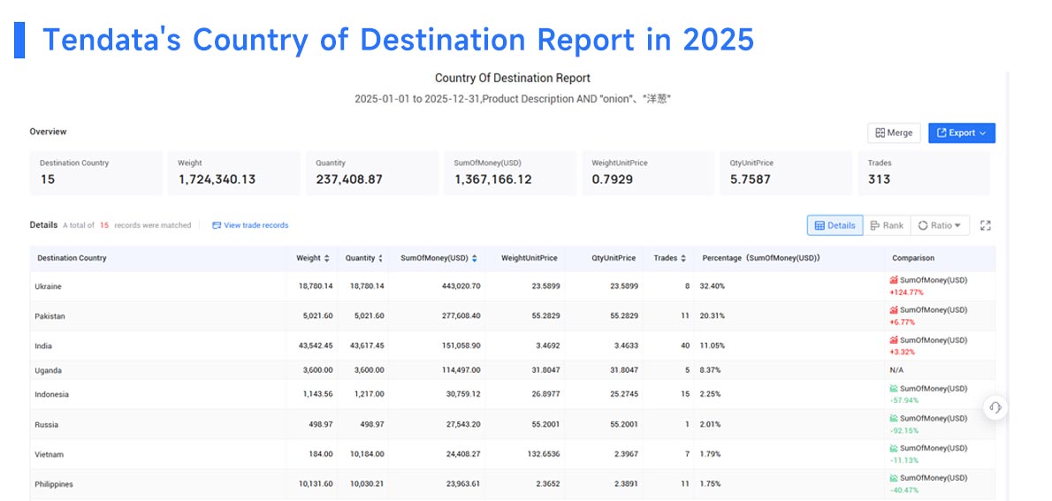Click the Merge button icon

click(x=880, y=133)
